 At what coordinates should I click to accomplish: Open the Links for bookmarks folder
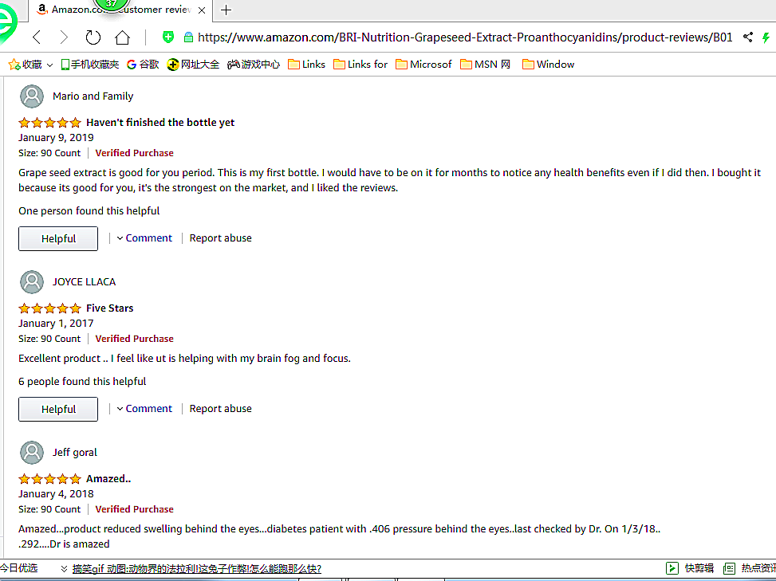360,65
